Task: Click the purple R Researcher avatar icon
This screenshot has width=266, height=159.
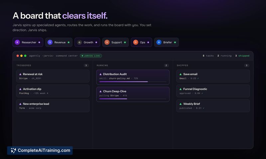Action: 17,42
